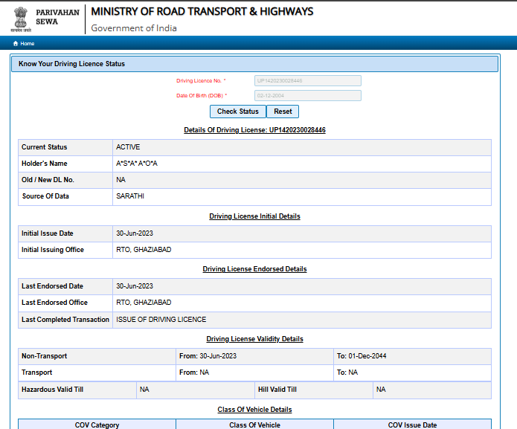Viewport: 517px width, 429px height.
Task: Click the Check Status button
Action: click(x=238, y=112)
